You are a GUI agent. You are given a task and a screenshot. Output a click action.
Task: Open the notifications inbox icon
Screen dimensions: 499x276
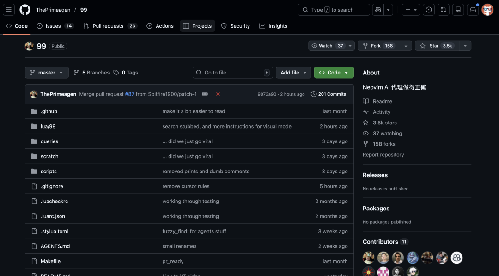[473, 10]
